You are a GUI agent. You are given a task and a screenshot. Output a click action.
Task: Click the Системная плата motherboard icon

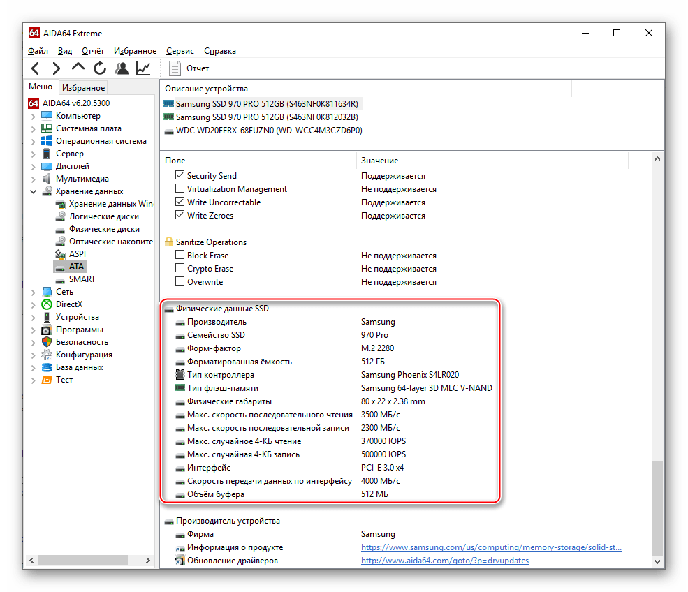[47, 128]
